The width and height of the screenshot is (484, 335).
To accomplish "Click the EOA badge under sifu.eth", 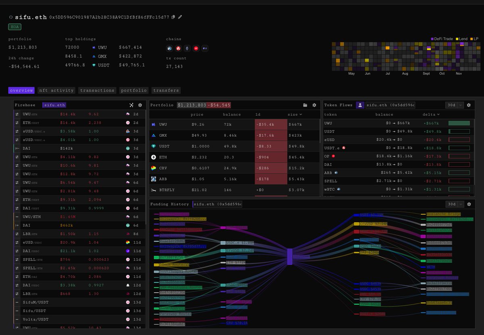I will 15,27.
